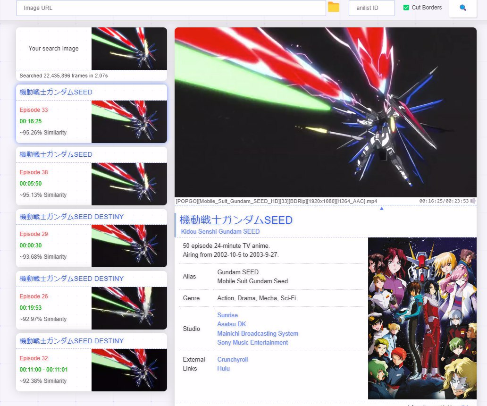Open the SEED DESTINY Episode 29 result

pyautogui.click(x=92, y=238)
